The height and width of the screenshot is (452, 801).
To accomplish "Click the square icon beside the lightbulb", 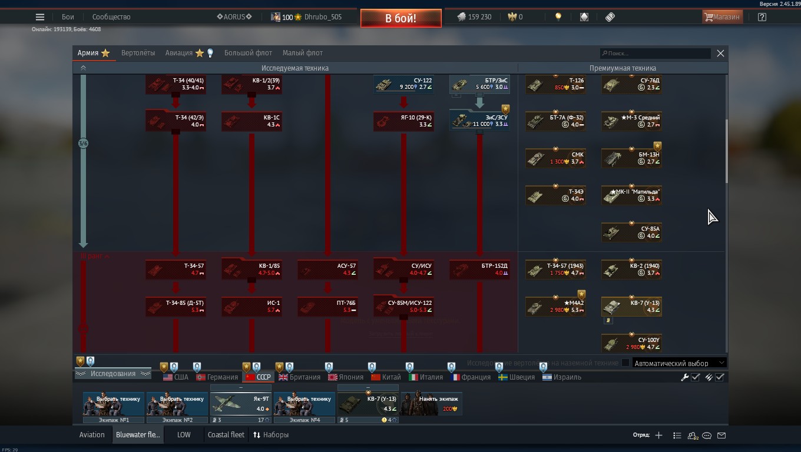I will [x=584, y=17].
